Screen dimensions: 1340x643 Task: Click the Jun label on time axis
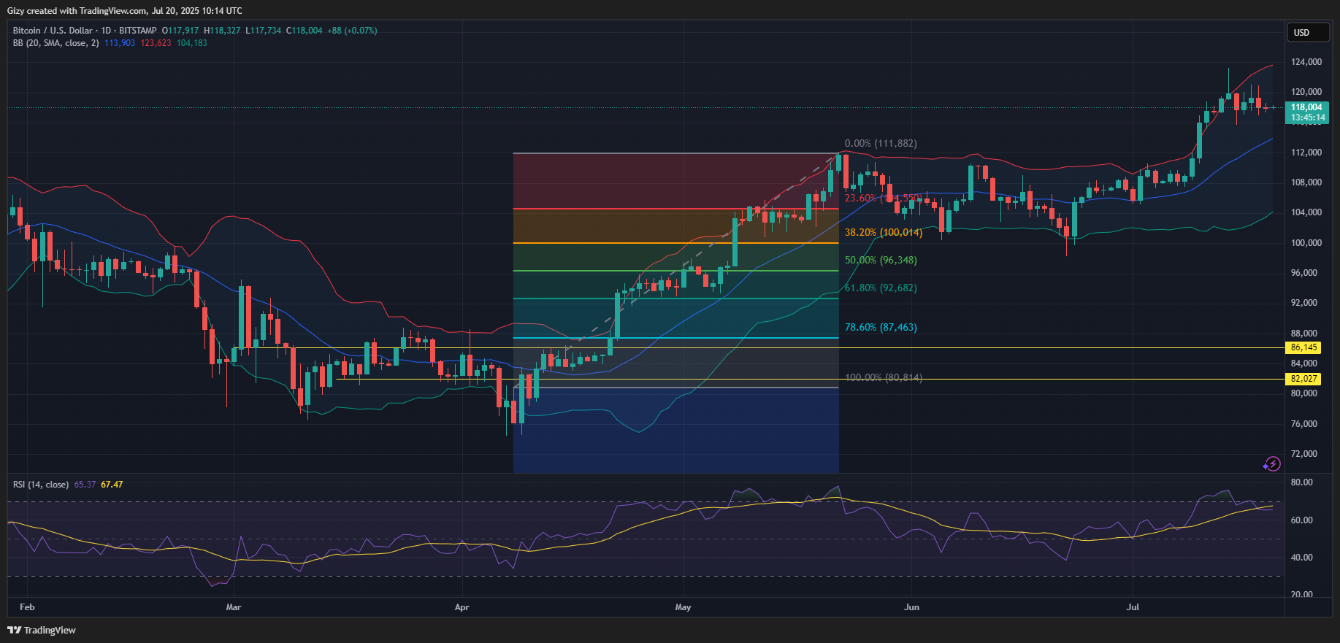pos(911,607)
